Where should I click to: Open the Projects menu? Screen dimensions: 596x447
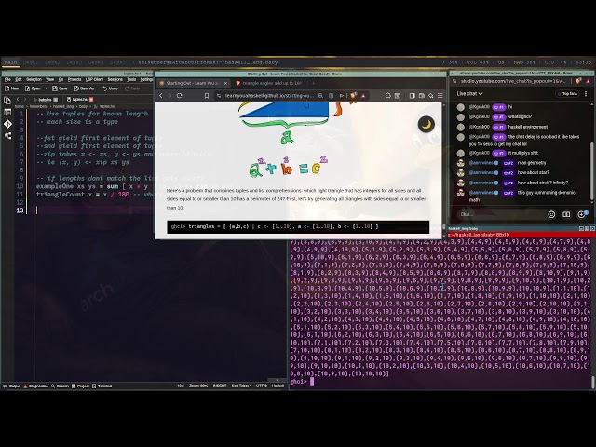point(74,79)
